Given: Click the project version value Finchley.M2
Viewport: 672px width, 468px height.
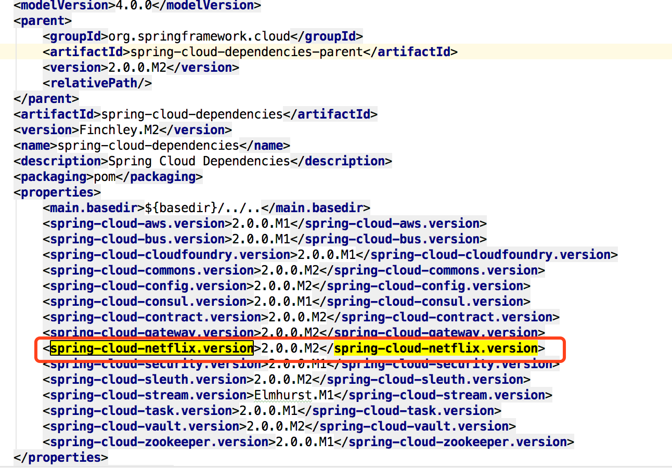Looking at the screenshot, I should click(119, 130).
